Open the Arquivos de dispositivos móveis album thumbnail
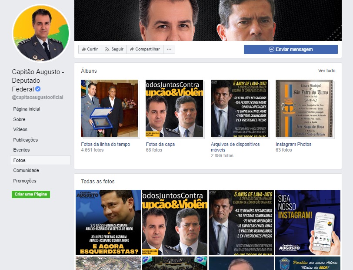 coord(239,108)
